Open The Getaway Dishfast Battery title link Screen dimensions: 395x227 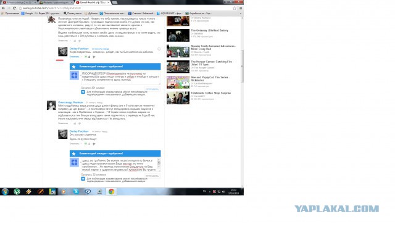coord(210,30)
